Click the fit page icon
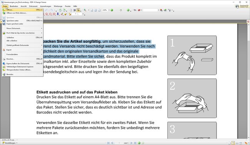The image size is (250, 145). tap(95, 10)
